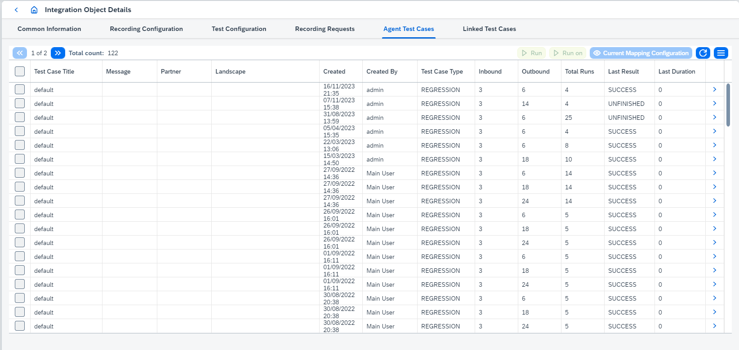Open details arrow for 07/11/2023 row
The image size is (739, 350).
click(x=715, y=103)
